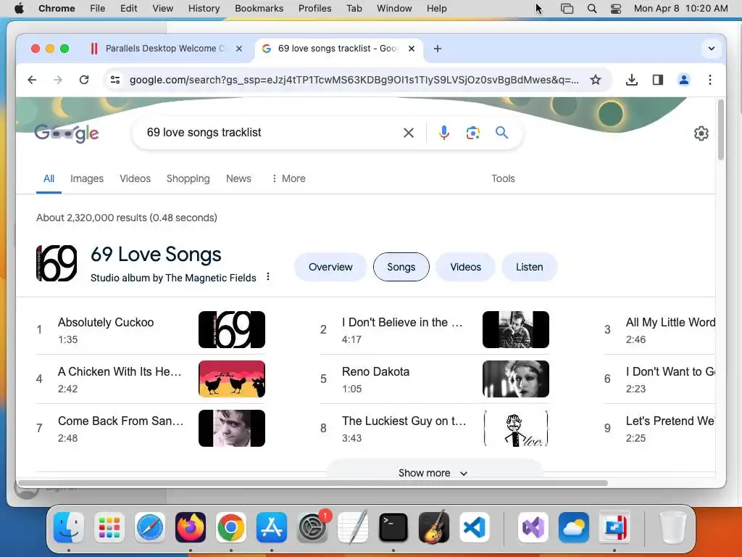
Task: Bookmark this page with the star icon
Action: pyautogui.click(x=596, y=80)
